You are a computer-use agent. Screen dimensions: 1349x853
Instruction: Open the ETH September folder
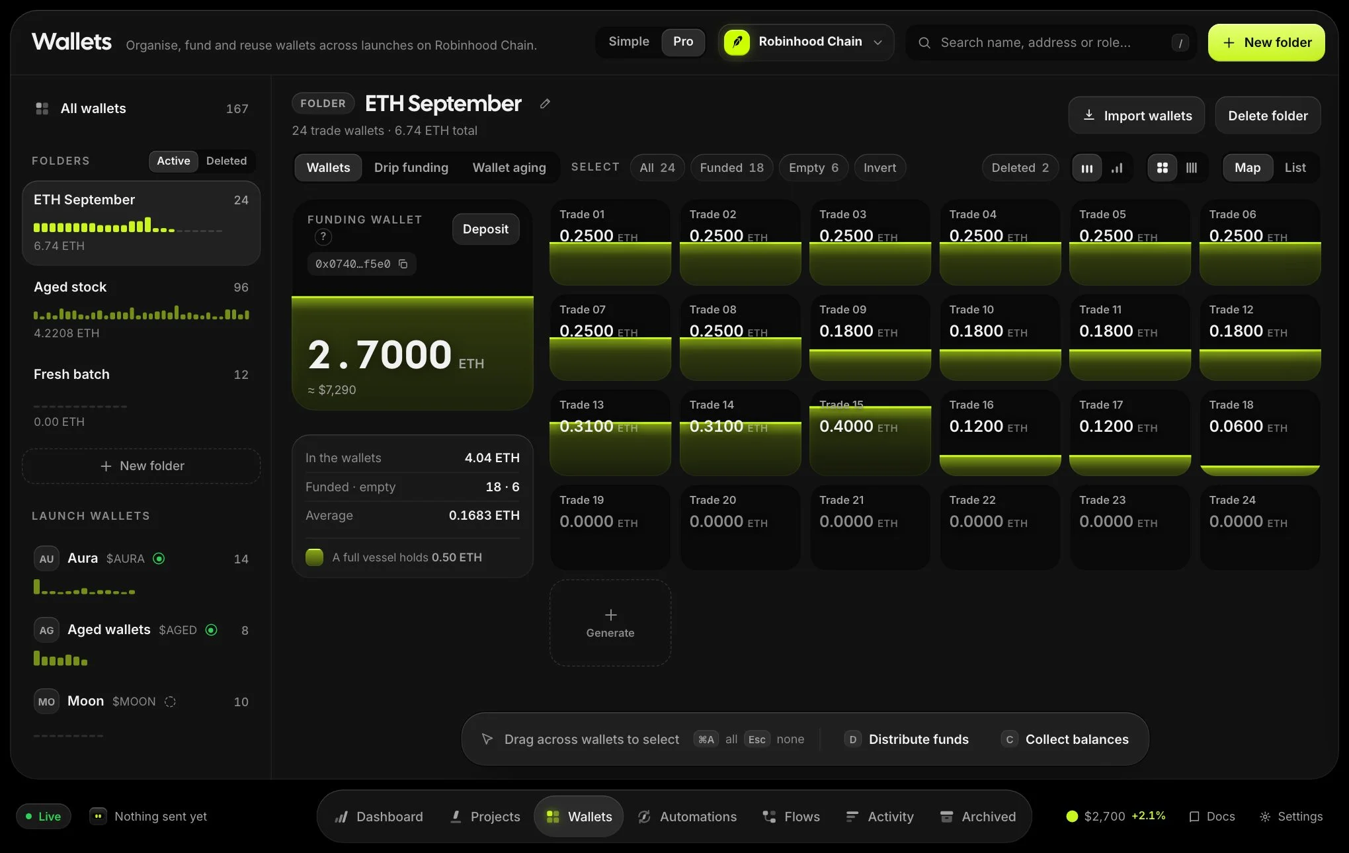coord(141,223)
